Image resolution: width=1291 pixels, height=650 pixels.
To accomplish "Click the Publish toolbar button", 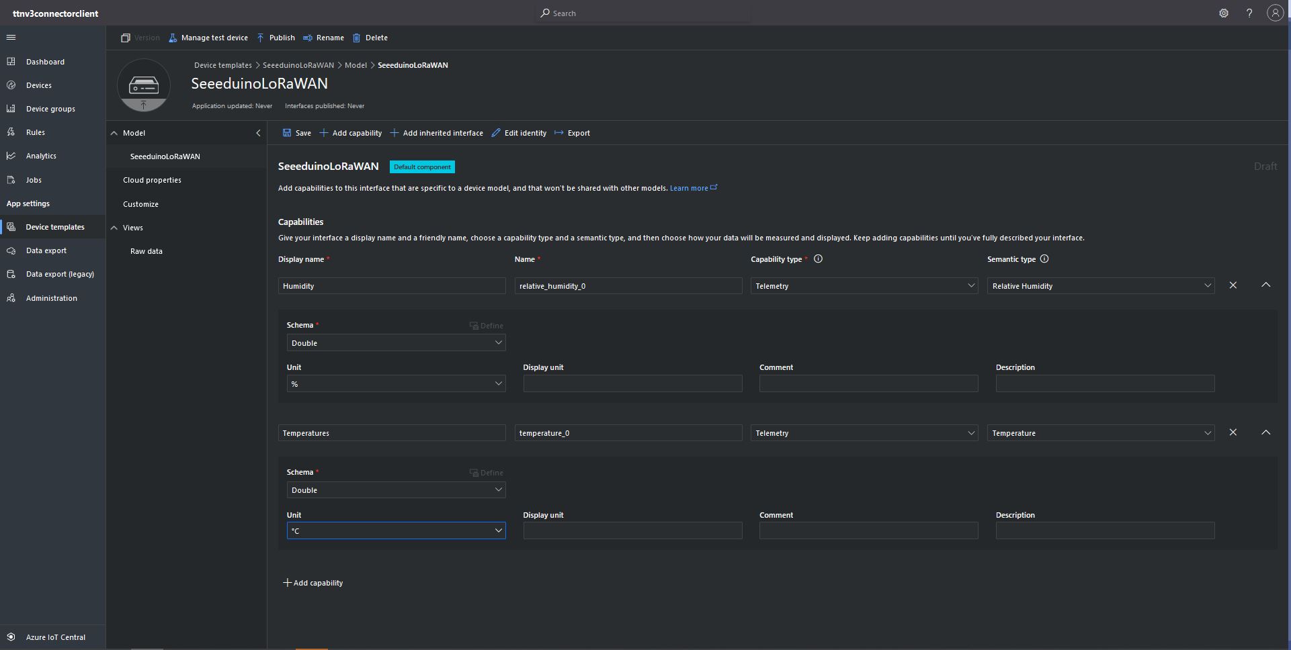I will [276, 38].
